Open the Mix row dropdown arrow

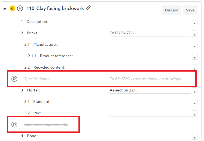coord(194,114)
